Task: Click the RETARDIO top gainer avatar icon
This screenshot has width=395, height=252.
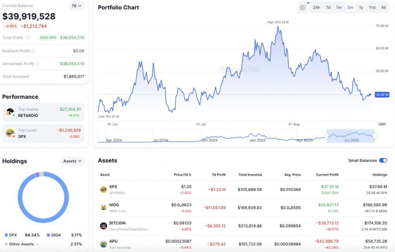Action: 10,112
